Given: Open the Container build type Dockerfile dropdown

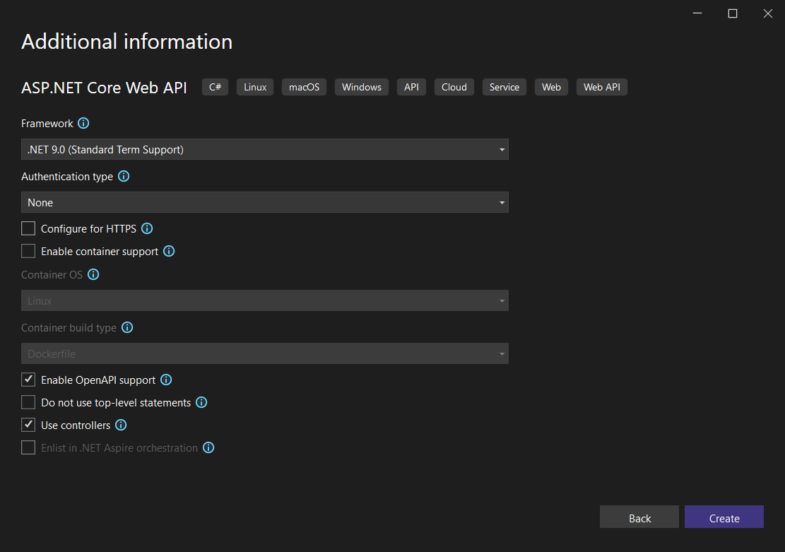Looking at the screenshot, I should tap(265, 353).
